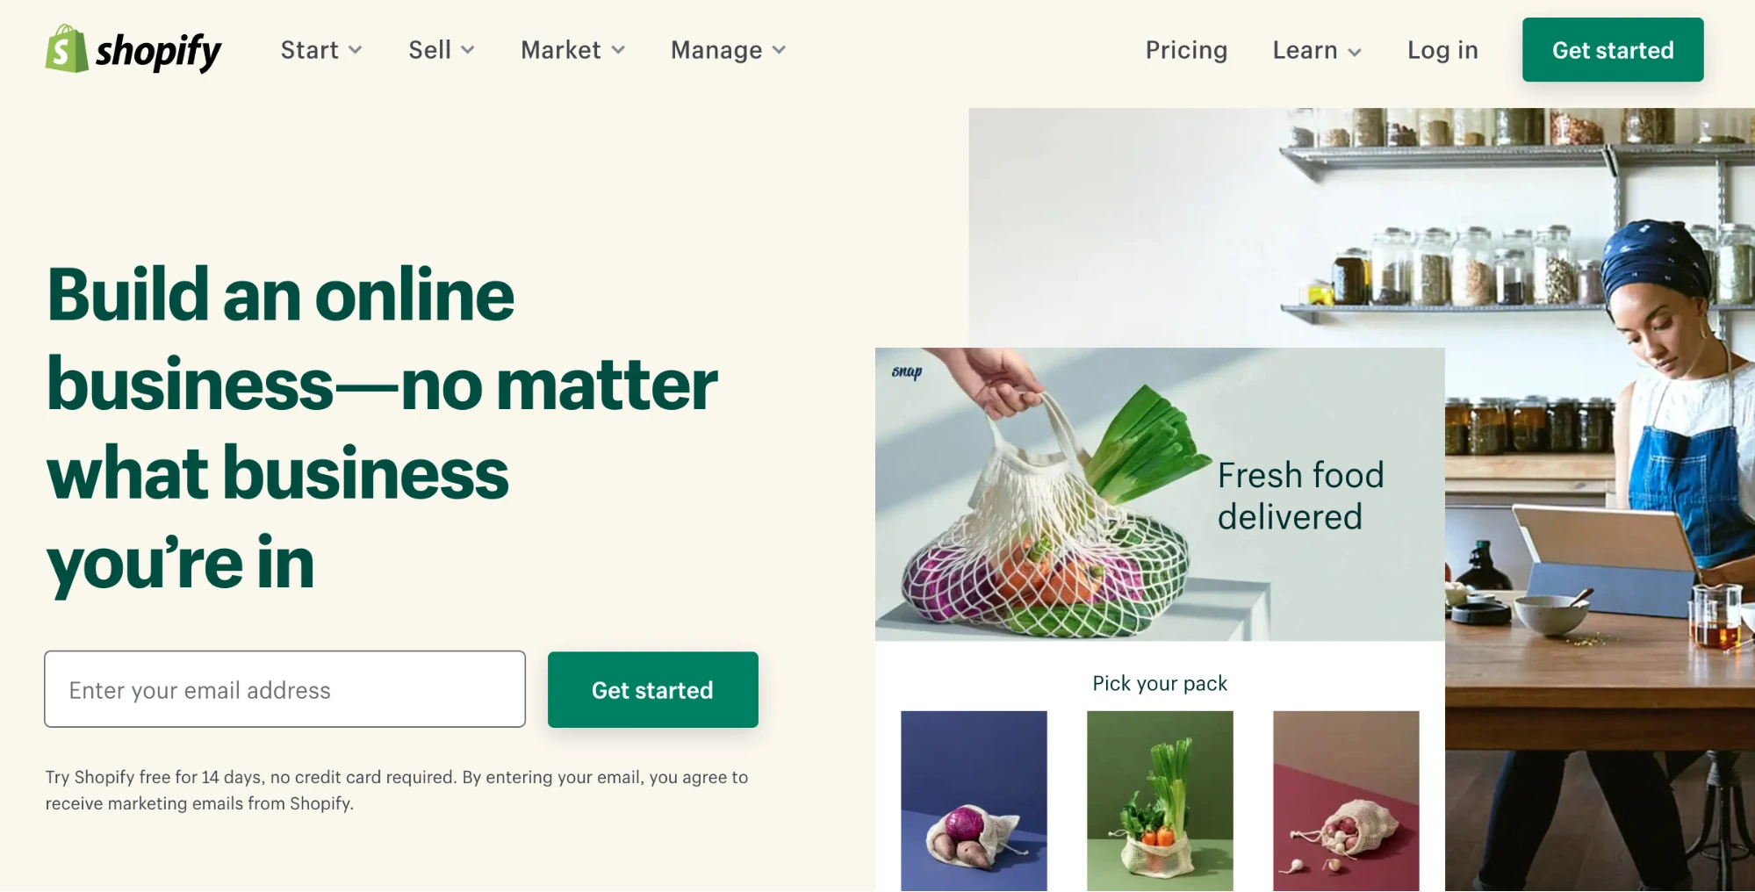Expand the Start menu chevron
This screenshot has width=1755, height=892.
pyautogui.click(x=355, y=50)
